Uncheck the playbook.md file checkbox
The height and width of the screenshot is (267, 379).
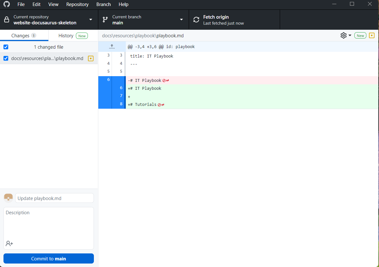coord(6,58)
